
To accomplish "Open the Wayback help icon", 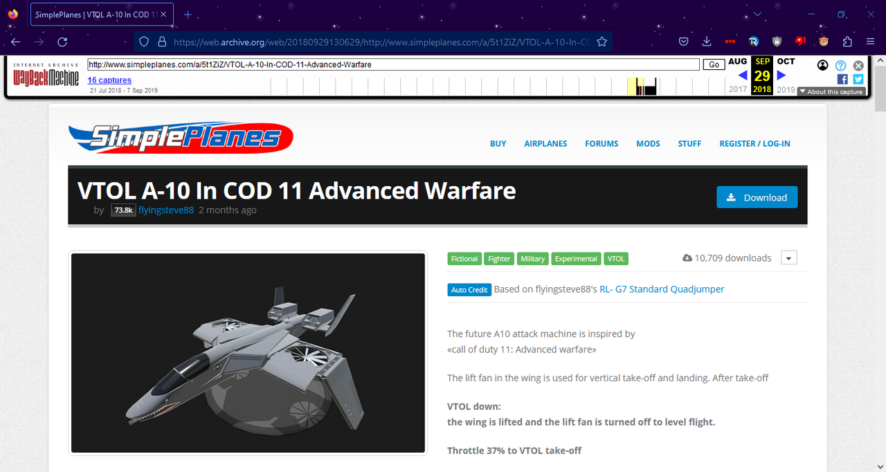I will pos(840,66).
